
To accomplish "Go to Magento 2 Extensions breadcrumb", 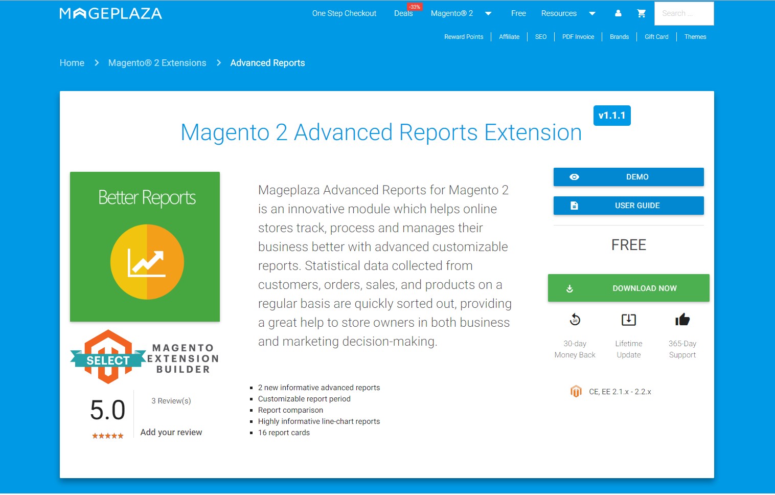I will [157, 63].
